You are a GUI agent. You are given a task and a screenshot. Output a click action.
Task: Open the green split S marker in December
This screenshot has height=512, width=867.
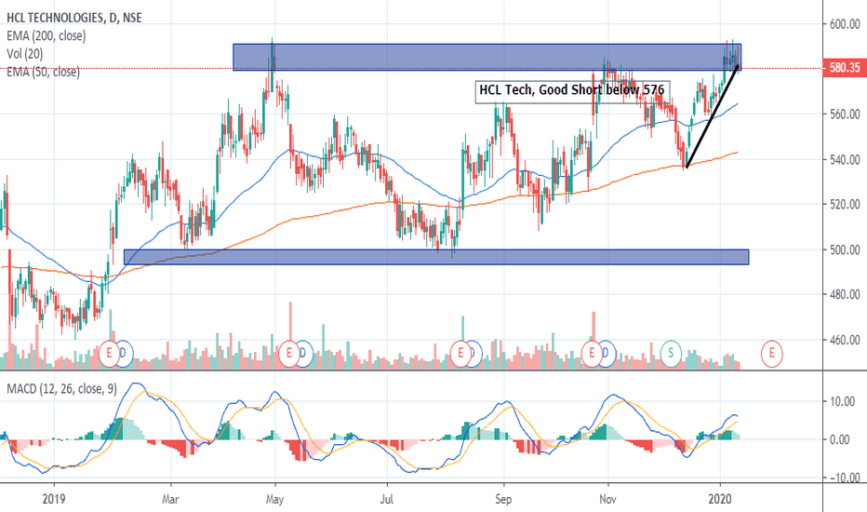672,354
